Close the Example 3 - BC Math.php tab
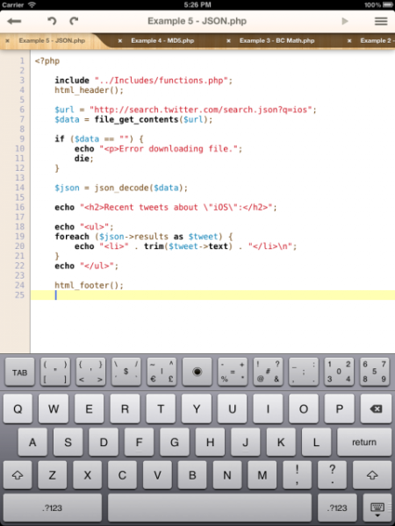The image size is (395, 526). pos(228,40)
